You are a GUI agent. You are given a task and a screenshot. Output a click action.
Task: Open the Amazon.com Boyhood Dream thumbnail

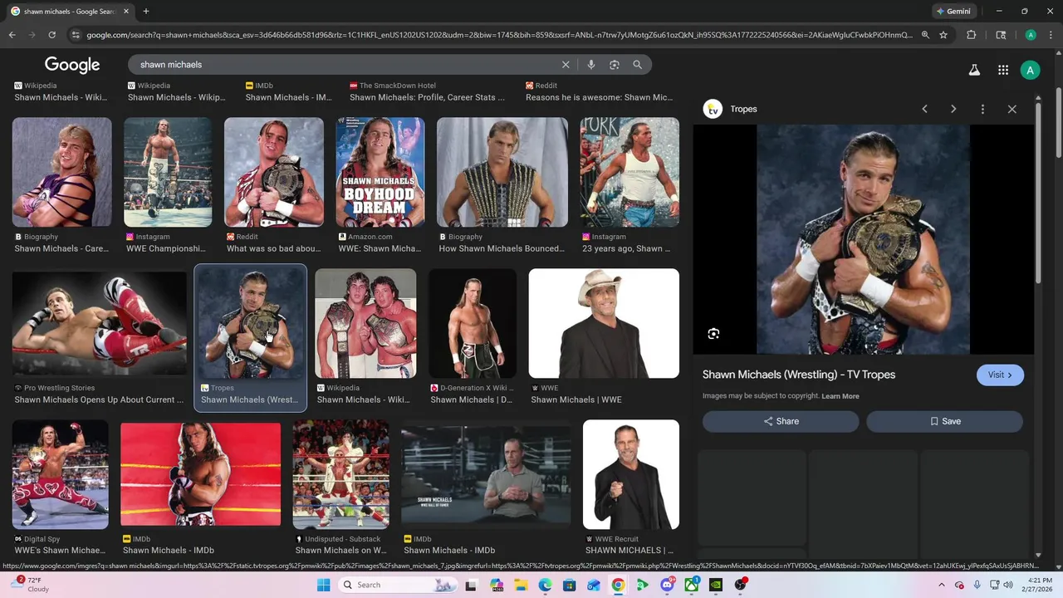point(380,172)
